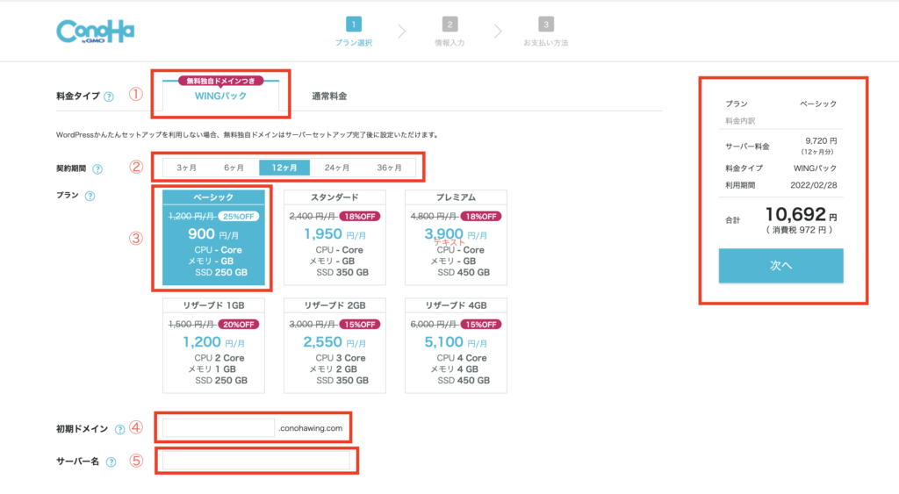The height and width of the screenshot is (494, 899).
Task: Click the 18%OFF badge on スタンダード
Action: coord(360,217)
